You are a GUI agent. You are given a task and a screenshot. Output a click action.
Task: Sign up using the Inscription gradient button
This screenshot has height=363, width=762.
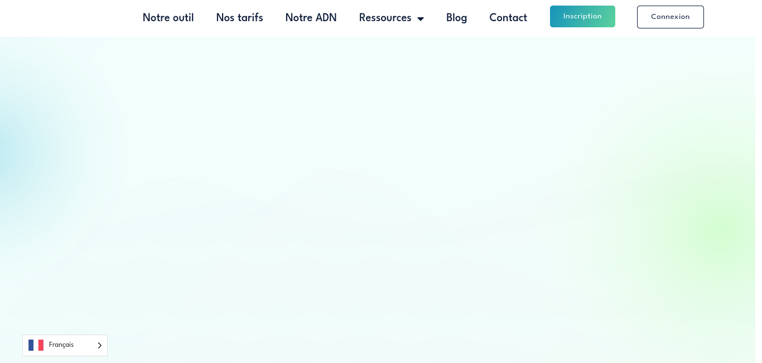tap(582, 17)
